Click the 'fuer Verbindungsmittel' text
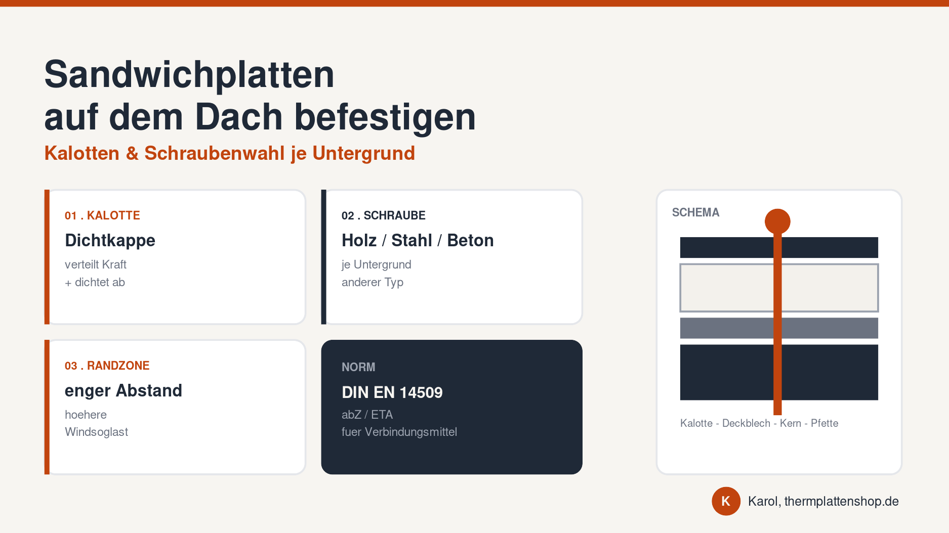Viewport: 949px width, 533px height. tap(399, 432)
